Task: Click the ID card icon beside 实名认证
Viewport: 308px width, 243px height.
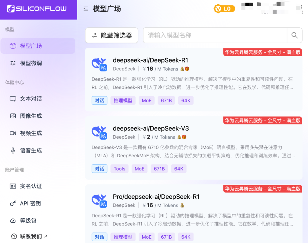Action: pos(13,186)
